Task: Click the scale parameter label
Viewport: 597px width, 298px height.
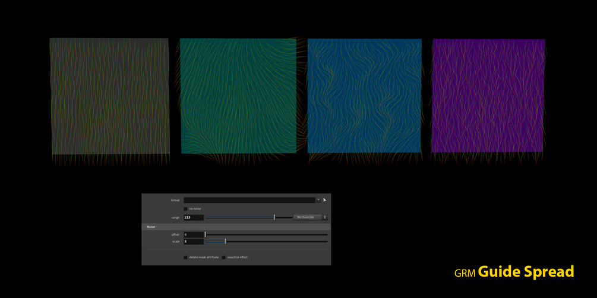Action: pos(175,242)
